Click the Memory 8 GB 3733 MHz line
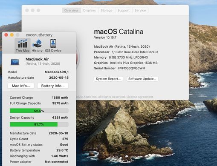Viewport: 217px width, 166px height. coord(121,57)
